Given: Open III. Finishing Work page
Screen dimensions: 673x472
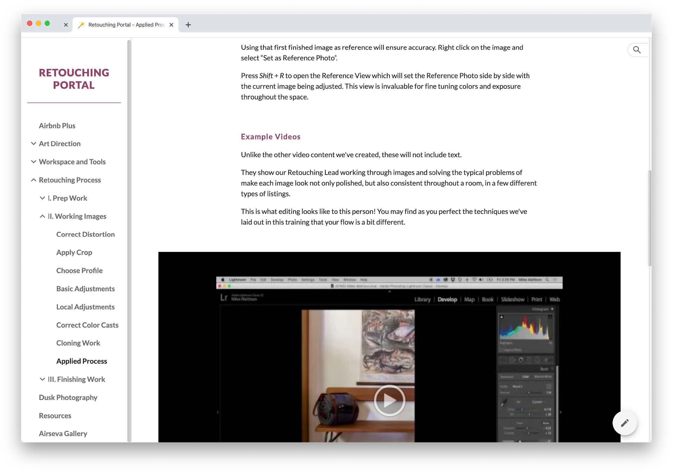Looking at the screenshot, I should 76,379.
